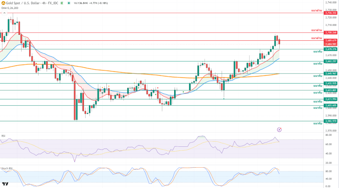Click the 2,662.257 support price label
Image resolution: width=339 pixels, height=188 pixels.
pyautogui.click(x=331, y=61)
